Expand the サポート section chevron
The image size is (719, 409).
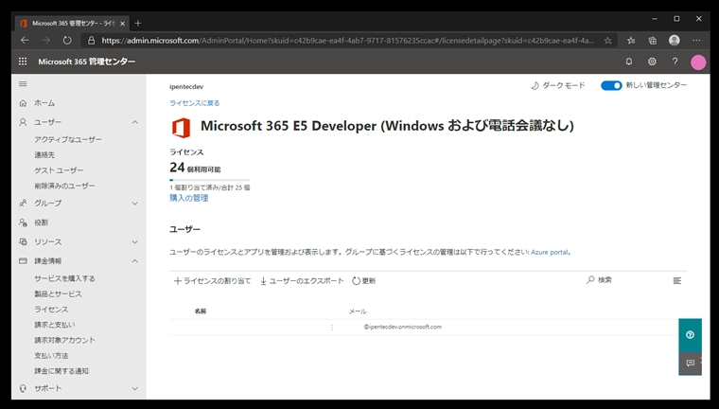point(134,388)
